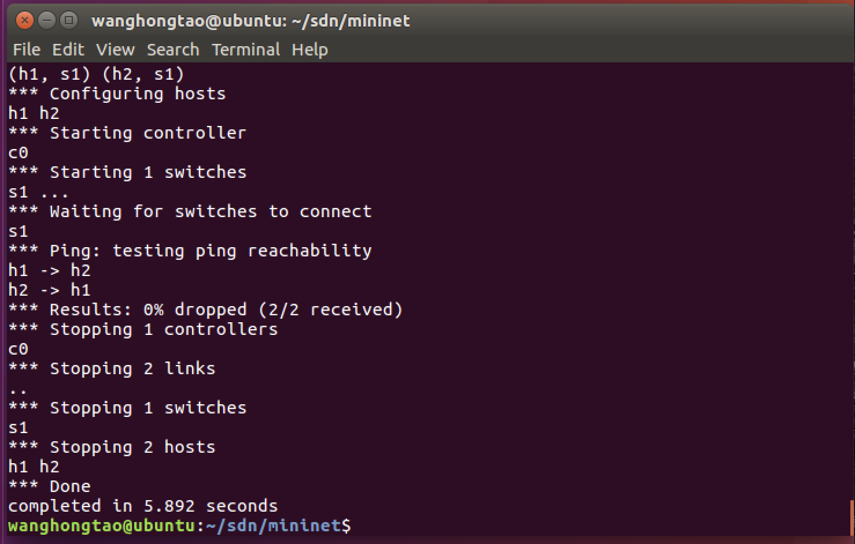Click the terminal title bar text
Screen dimensions: 855x544
250,21
